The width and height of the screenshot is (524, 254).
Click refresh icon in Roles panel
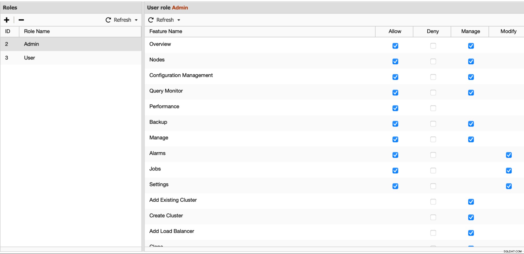108,20
